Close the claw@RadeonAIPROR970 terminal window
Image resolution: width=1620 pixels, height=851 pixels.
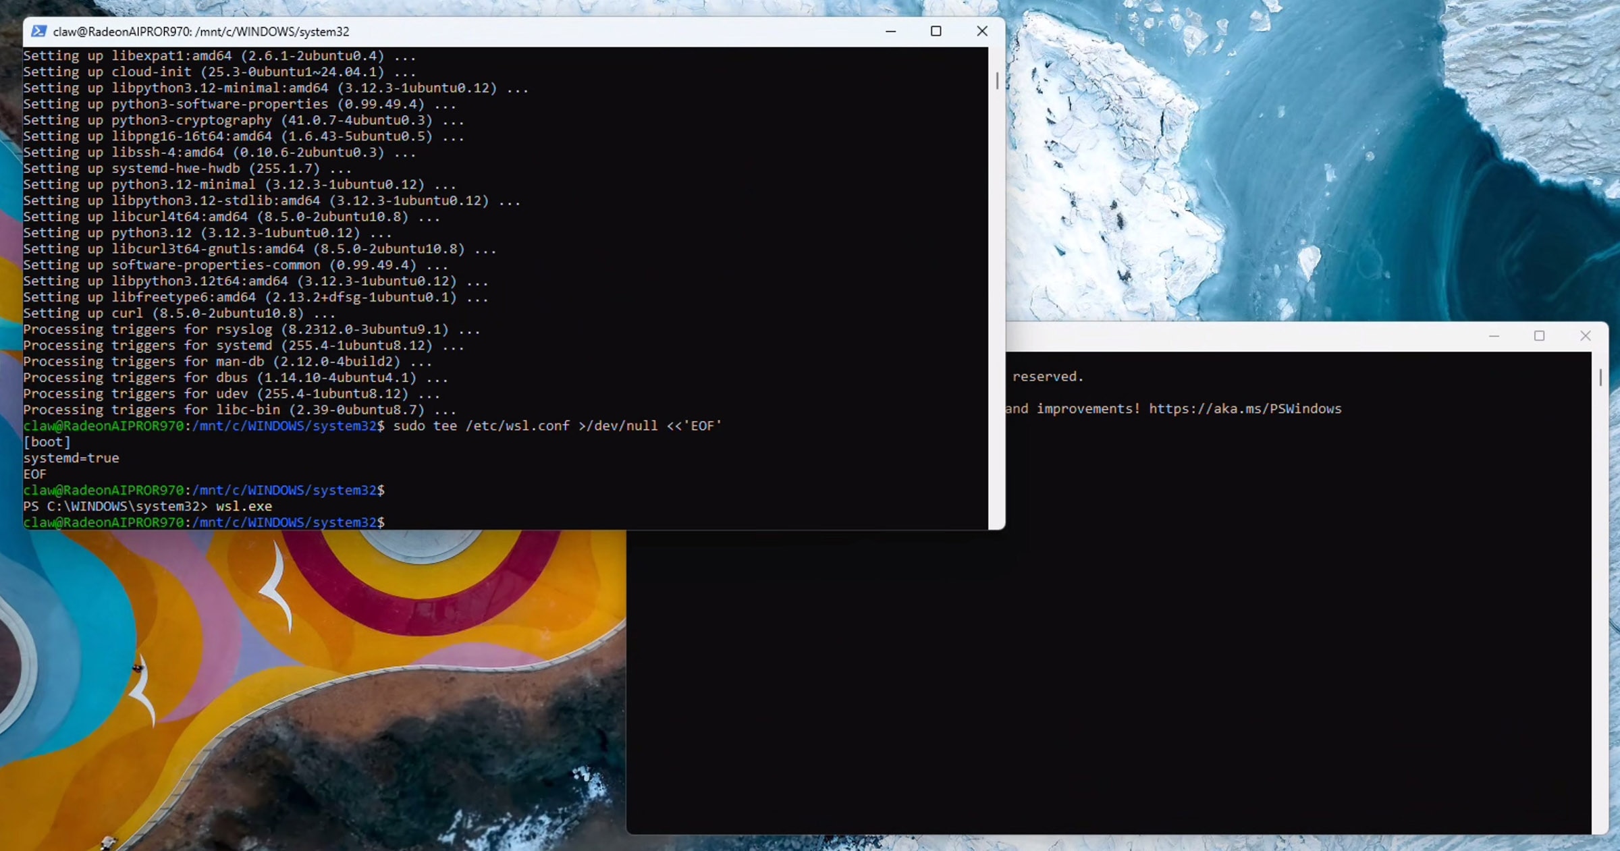[982, 31]
